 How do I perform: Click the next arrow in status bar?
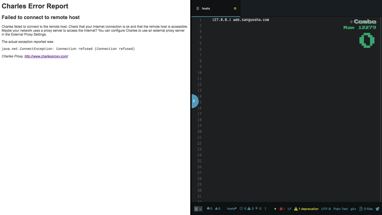coord(200,209)
